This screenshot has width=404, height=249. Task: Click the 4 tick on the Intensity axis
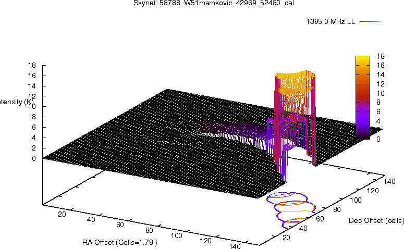(34, 138)
